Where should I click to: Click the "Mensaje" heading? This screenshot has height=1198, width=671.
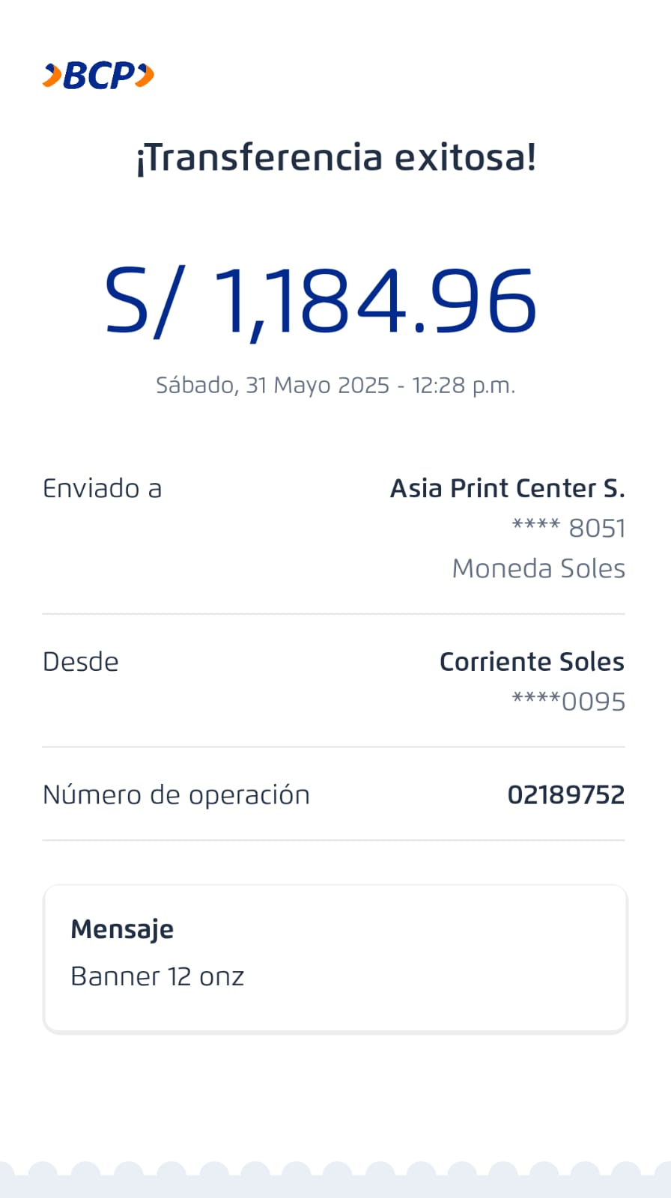tap(122, 929)
